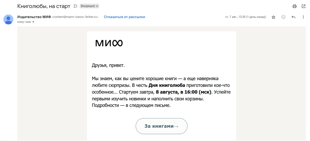Click the Отказаться от рассылки link
The image size is (310, 141).
pyautogui.click(x=125, y=17)
